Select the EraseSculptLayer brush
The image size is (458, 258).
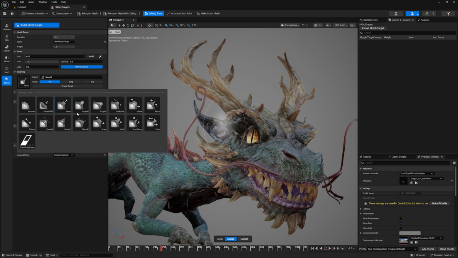pos(27,141)
